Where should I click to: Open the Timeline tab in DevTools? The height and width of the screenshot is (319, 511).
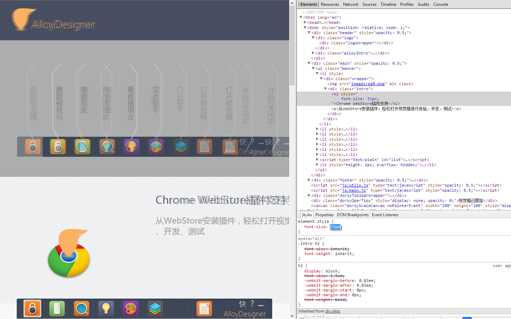[x=388, y=4]
